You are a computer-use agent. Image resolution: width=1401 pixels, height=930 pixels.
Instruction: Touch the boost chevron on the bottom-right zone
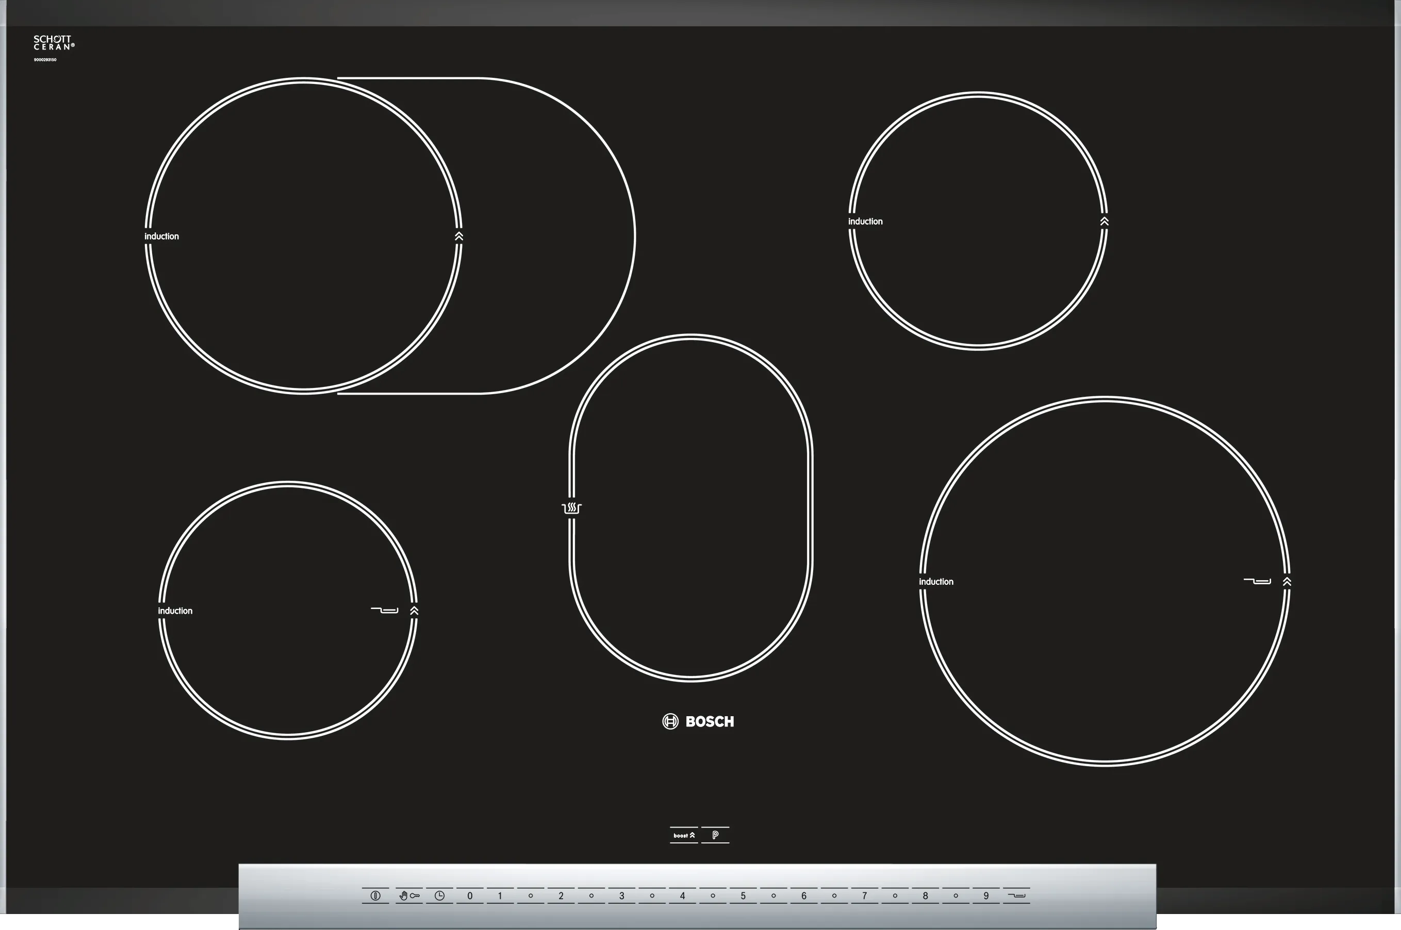[x=1287, y=581]
